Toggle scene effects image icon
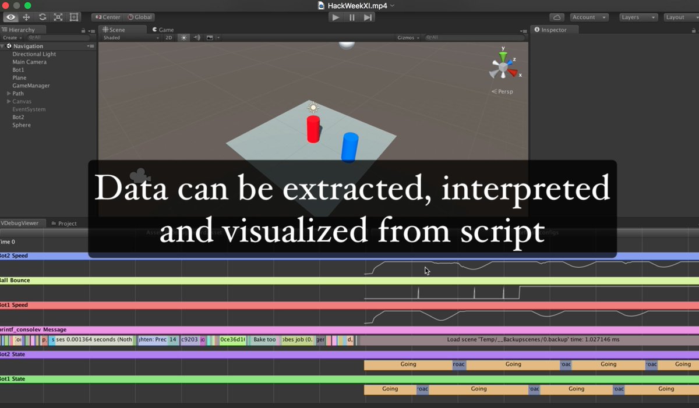Image resolution: width=699 pixels, height=408 pixels. tap(210, 38)
